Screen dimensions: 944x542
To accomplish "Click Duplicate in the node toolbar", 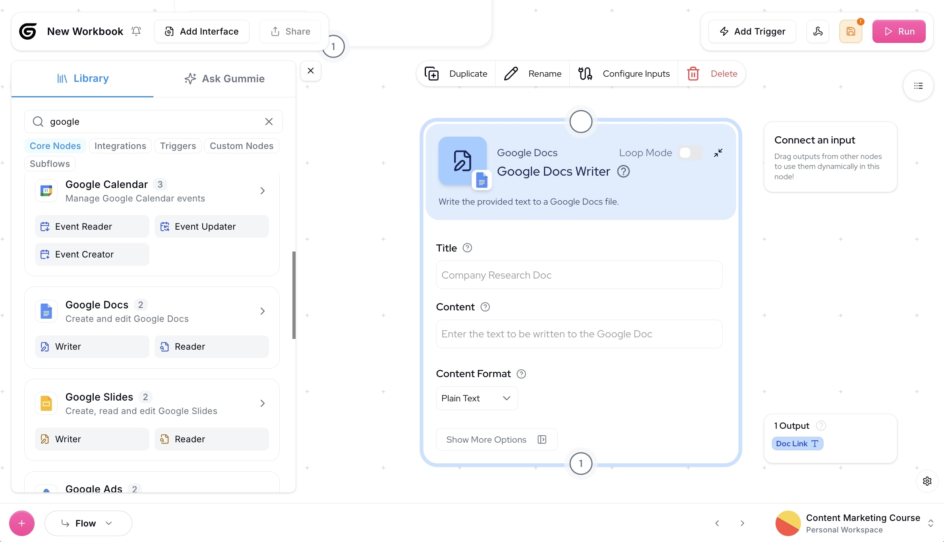I will tap(456, 74).
